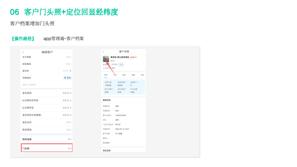Click the 供应信息 section header
The width and height of the screenshot is (297, 167).
tap(107, 151)
